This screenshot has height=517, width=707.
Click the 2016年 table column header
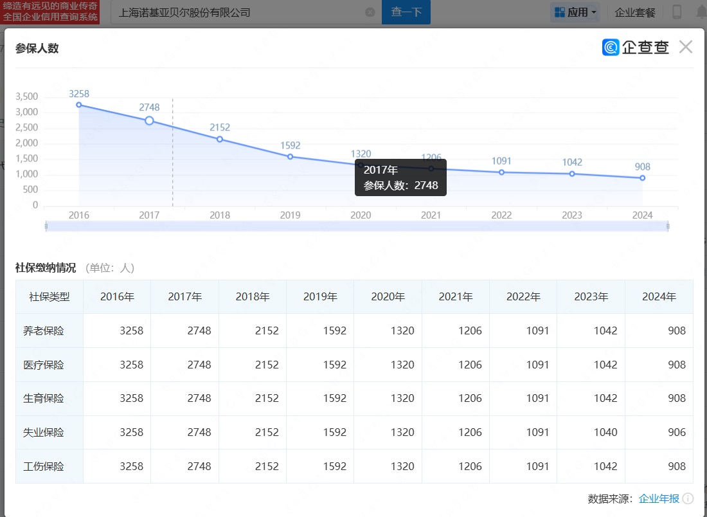point(117,297)
